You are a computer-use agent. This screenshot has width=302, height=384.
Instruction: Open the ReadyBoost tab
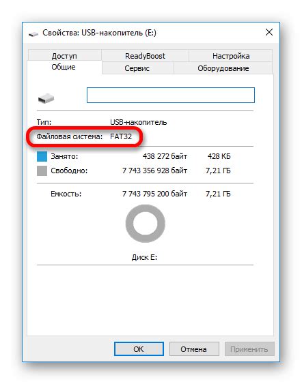point(145,56)
